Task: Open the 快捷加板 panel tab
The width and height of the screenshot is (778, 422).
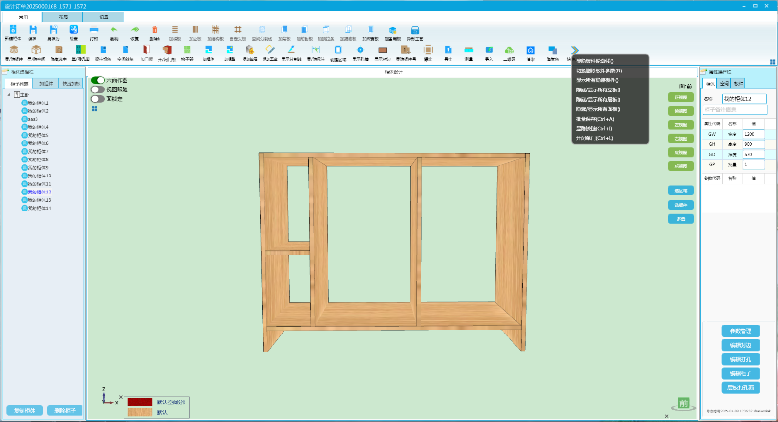Action: click(71, 84)
